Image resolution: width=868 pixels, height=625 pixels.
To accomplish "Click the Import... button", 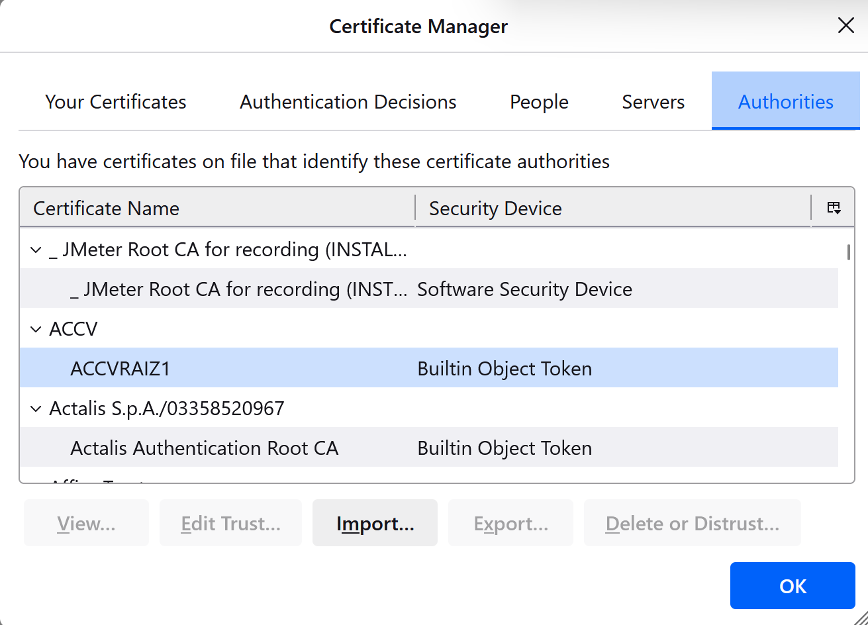I will (375, 523).
